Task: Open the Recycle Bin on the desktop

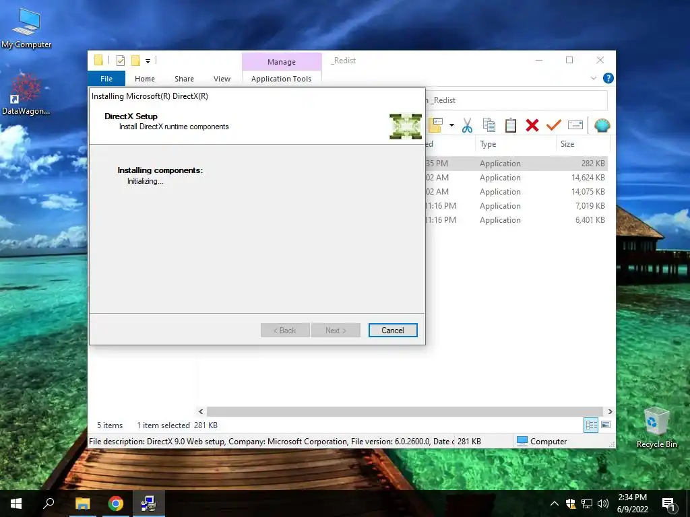Action: [656, 427]
